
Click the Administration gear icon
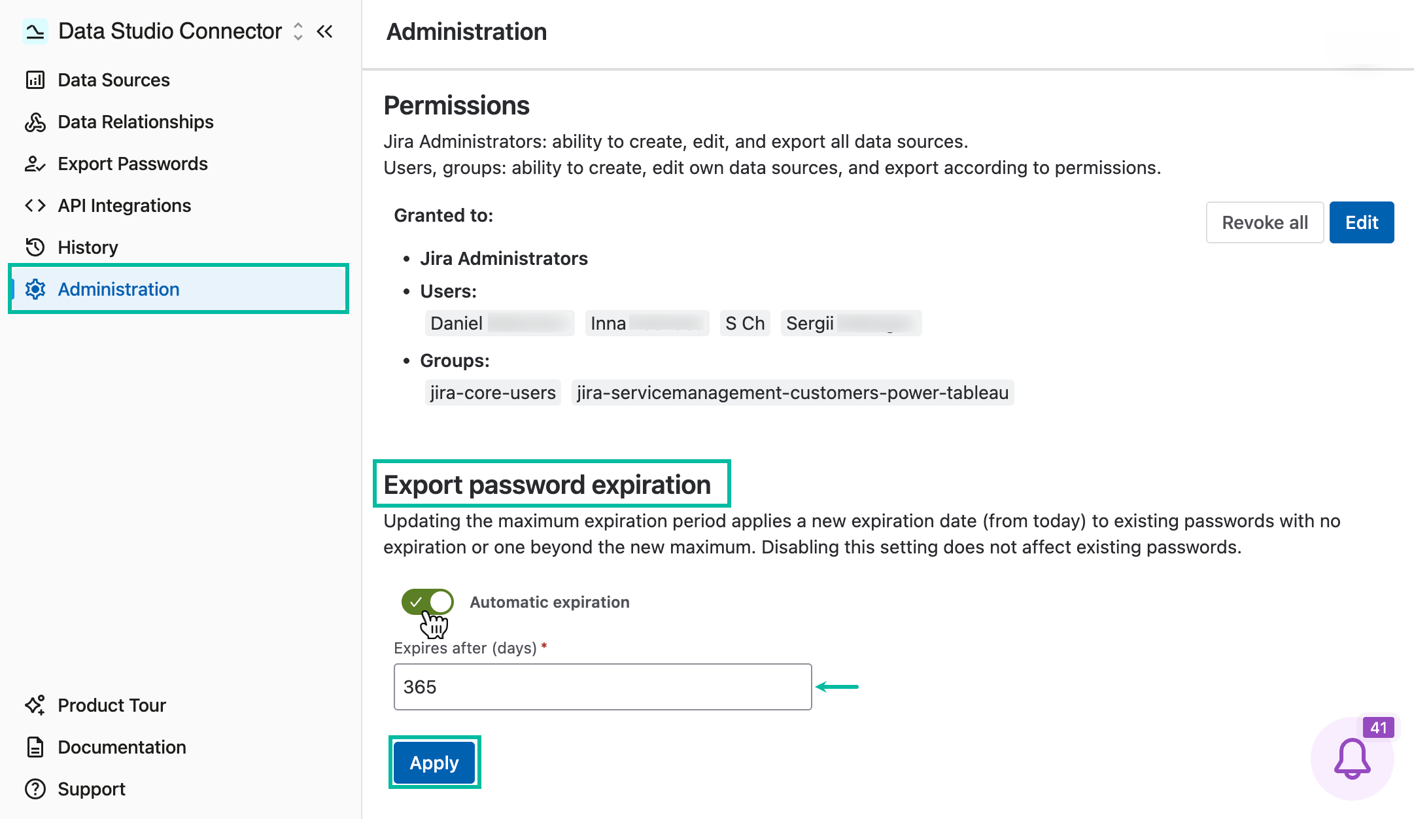click(35, 289)
